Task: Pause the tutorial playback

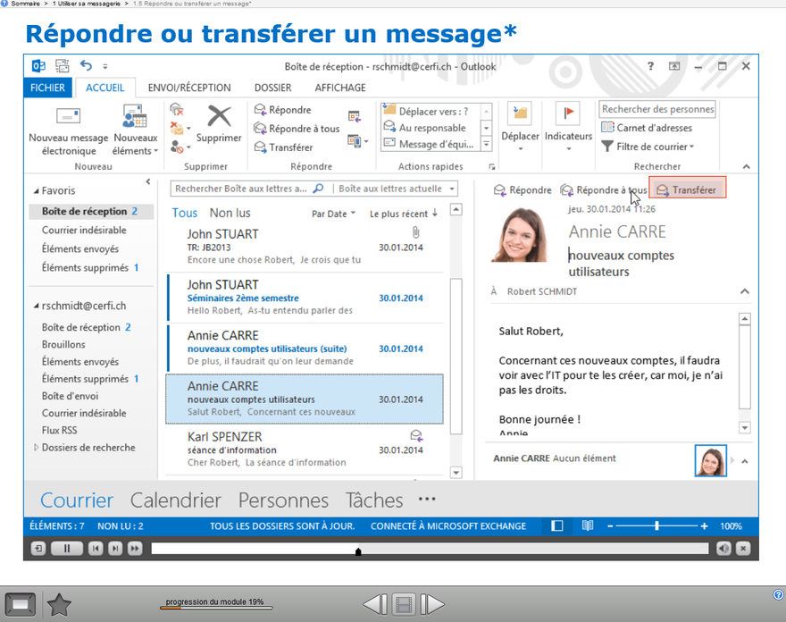Action: pyautogui.click(x=67, y=549)
